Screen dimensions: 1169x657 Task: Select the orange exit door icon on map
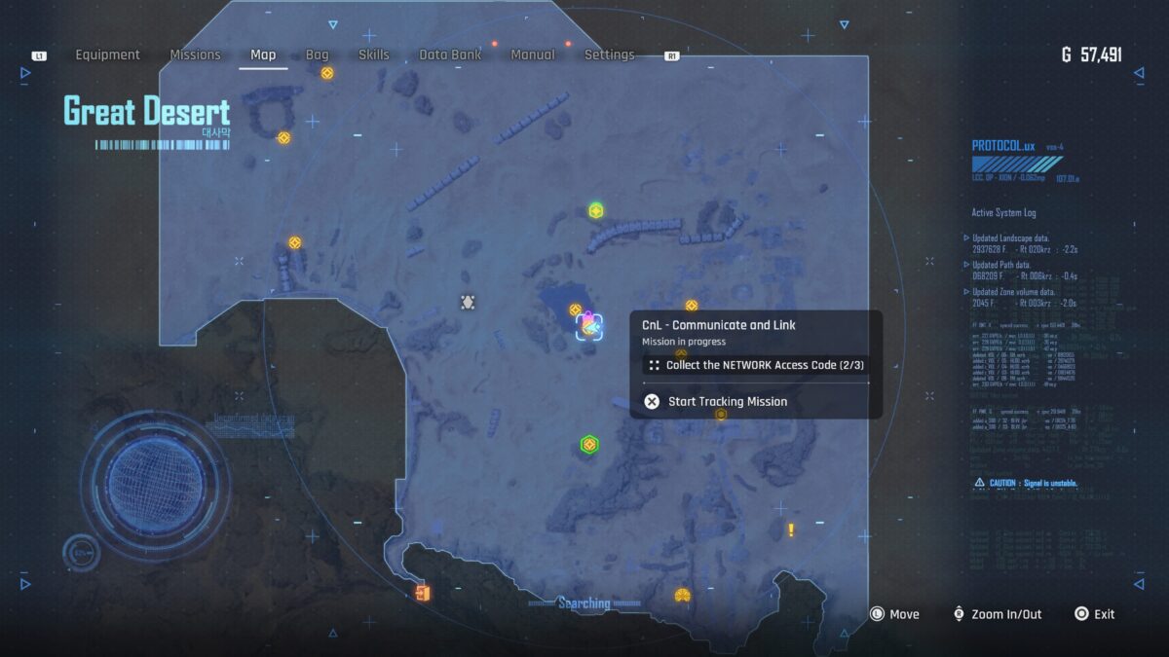point(422,593)
